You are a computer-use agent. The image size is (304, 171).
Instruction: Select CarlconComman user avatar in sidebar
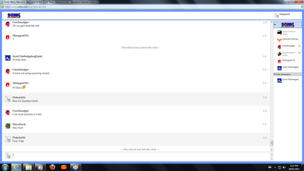279,40
